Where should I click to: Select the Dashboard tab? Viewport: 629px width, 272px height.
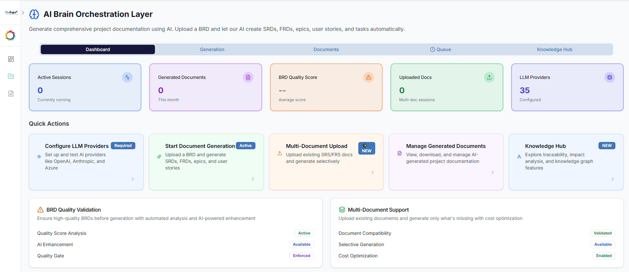coord(98,49)
